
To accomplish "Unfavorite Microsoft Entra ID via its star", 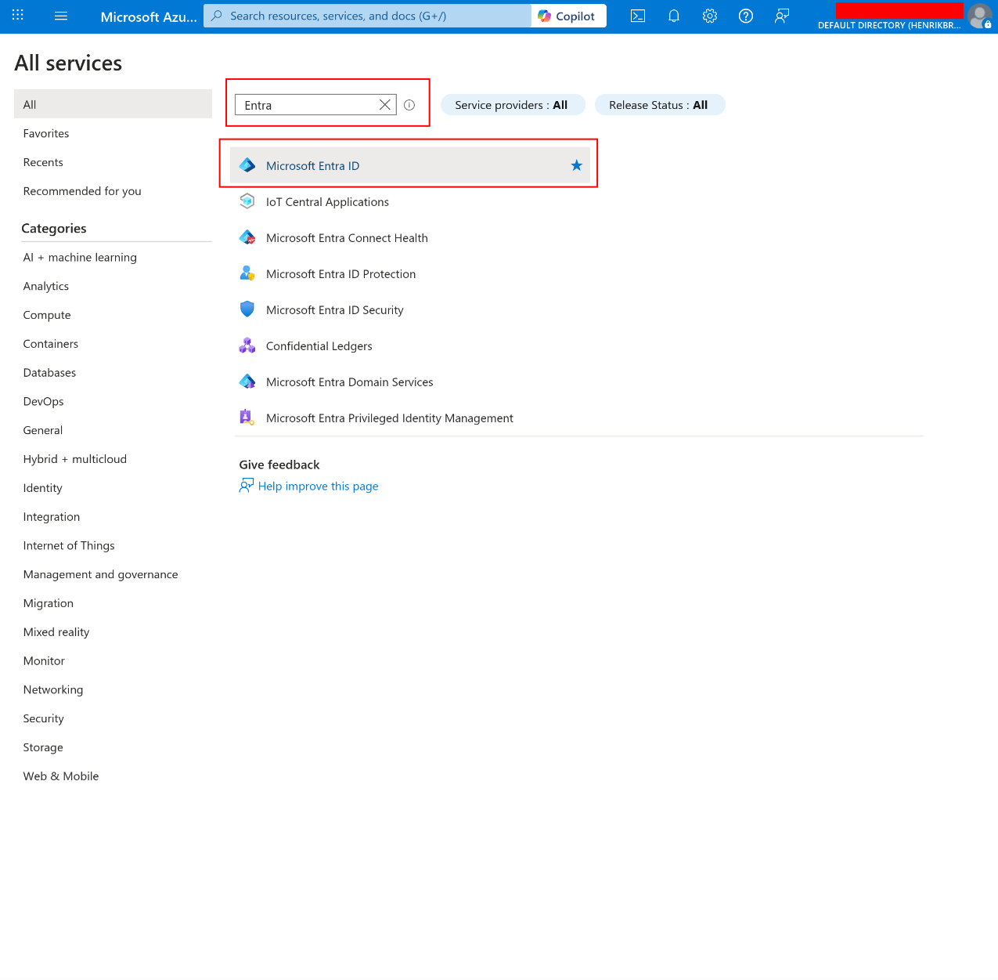I will (577, 165).
